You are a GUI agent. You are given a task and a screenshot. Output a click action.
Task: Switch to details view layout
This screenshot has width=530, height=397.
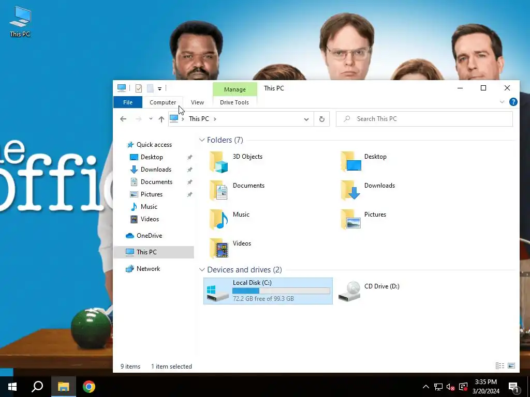[500, 365]
